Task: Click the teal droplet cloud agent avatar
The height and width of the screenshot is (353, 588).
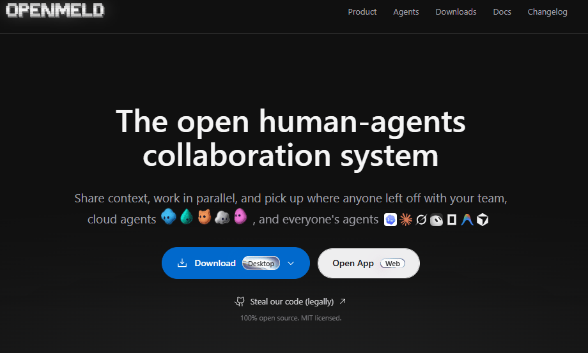Action: coord(187,217)
